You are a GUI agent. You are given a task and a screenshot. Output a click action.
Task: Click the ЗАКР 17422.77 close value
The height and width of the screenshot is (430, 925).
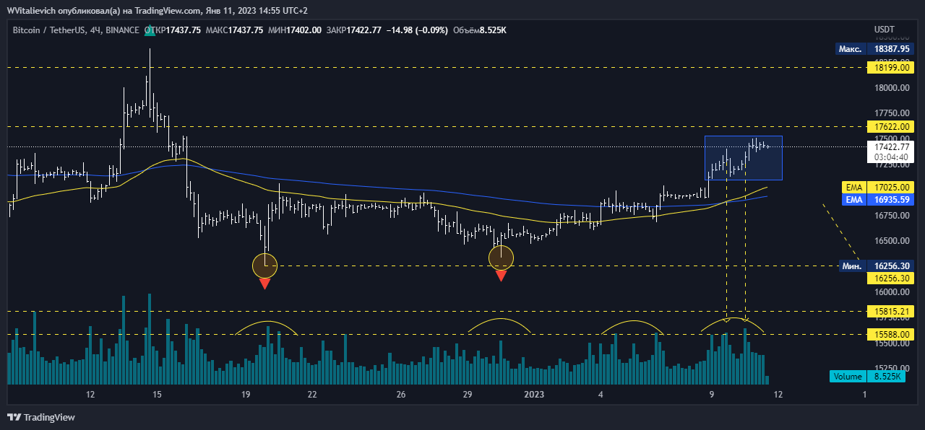(353, 30)
